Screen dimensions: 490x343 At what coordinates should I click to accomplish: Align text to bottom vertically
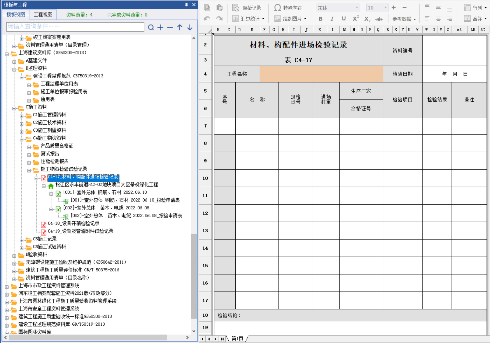tap(450, 10)
